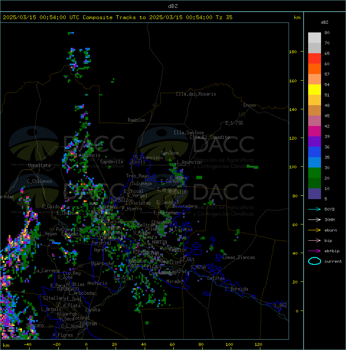
Task: Click the 'E_1-736' map label
Action: tap(234, 123)
